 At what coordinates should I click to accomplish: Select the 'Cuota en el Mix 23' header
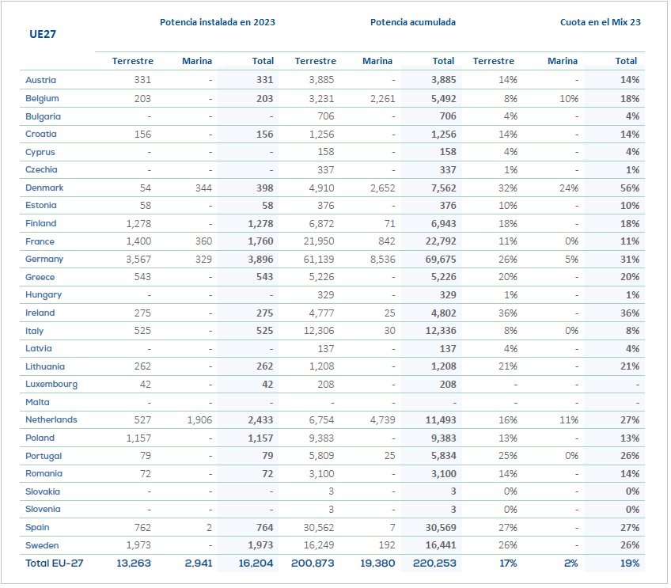pos(600,22)
